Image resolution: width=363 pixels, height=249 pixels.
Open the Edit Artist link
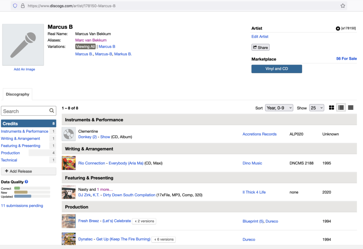pyautogui.click(x=260, y=37)
